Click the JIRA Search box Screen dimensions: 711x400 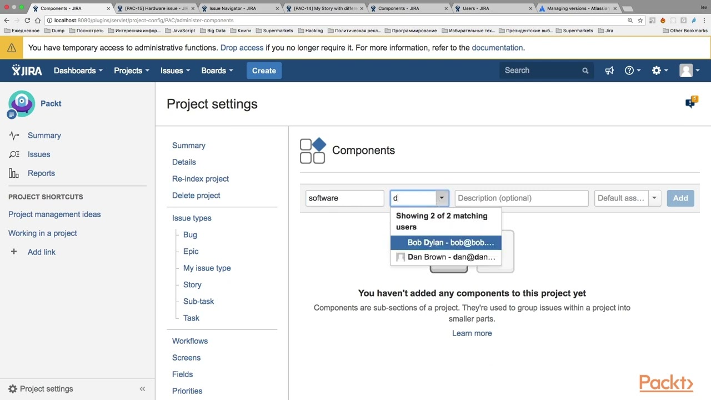[546, 71]
